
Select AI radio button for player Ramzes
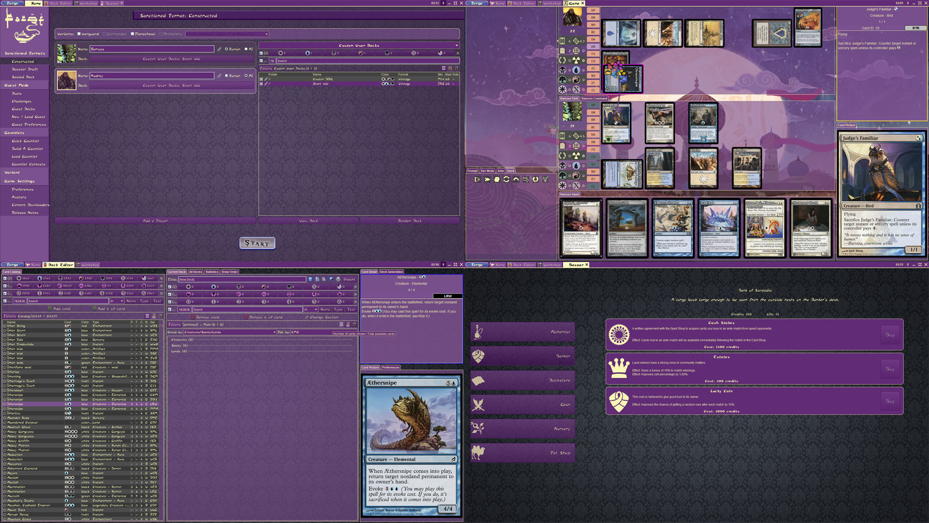246,49
